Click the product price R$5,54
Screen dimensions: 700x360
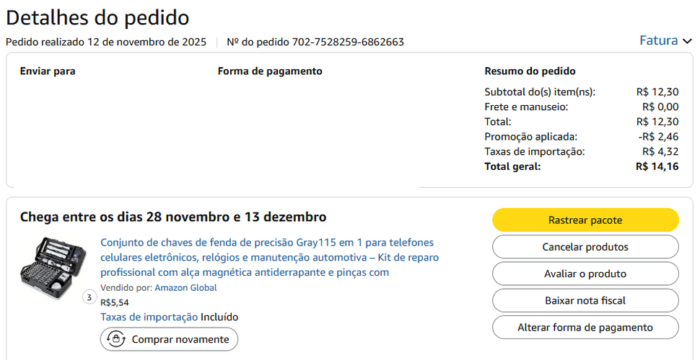115,302
